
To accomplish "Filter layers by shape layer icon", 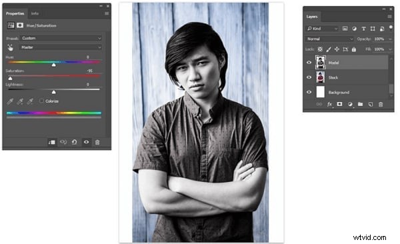I will (373, 29).
